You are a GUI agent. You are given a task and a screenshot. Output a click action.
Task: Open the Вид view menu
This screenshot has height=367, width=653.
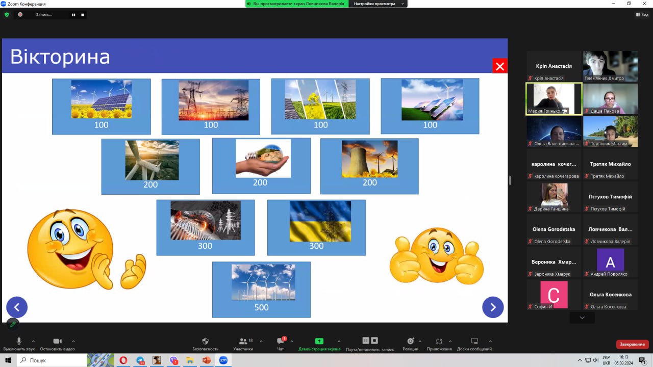642,15
